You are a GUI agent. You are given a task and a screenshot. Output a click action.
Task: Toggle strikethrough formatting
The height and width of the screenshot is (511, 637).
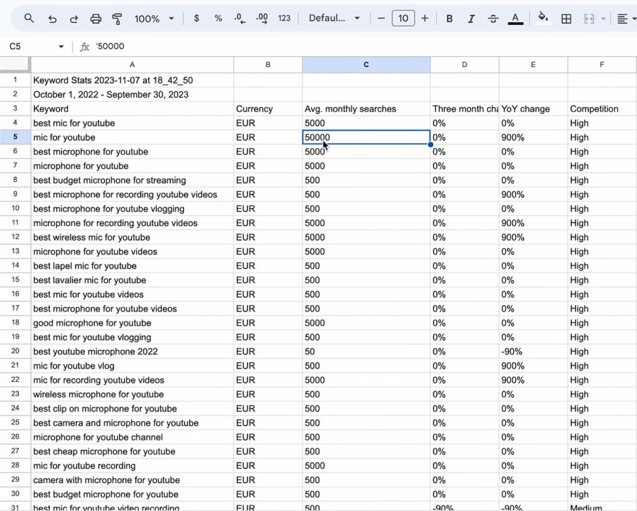point(493,19)
